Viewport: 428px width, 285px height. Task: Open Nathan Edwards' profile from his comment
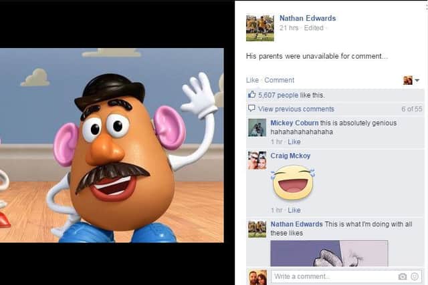point(296,224)
